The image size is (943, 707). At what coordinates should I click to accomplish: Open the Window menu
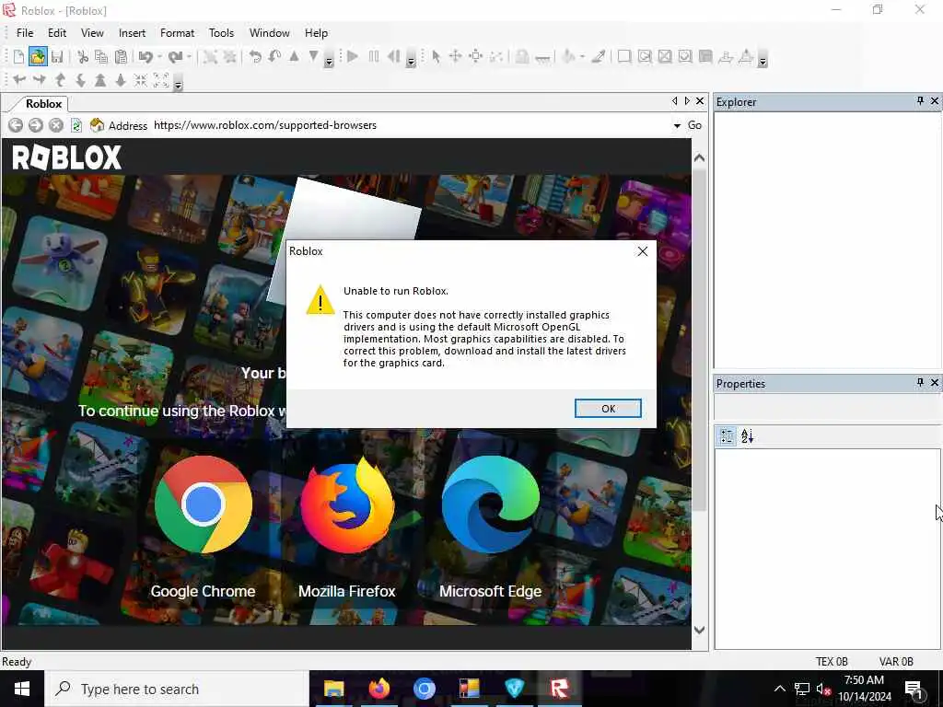270,33
